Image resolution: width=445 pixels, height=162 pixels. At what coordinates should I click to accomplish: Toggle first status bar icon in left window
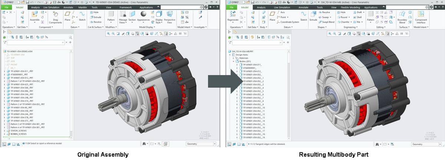click(x=4, y=144)
